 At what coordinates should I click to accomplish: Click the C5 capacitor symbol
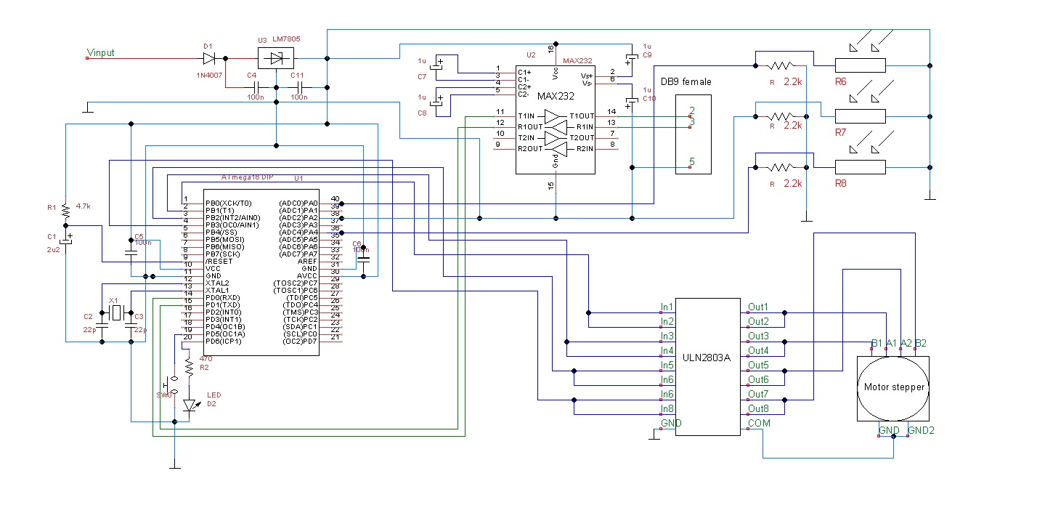[131, 254]
